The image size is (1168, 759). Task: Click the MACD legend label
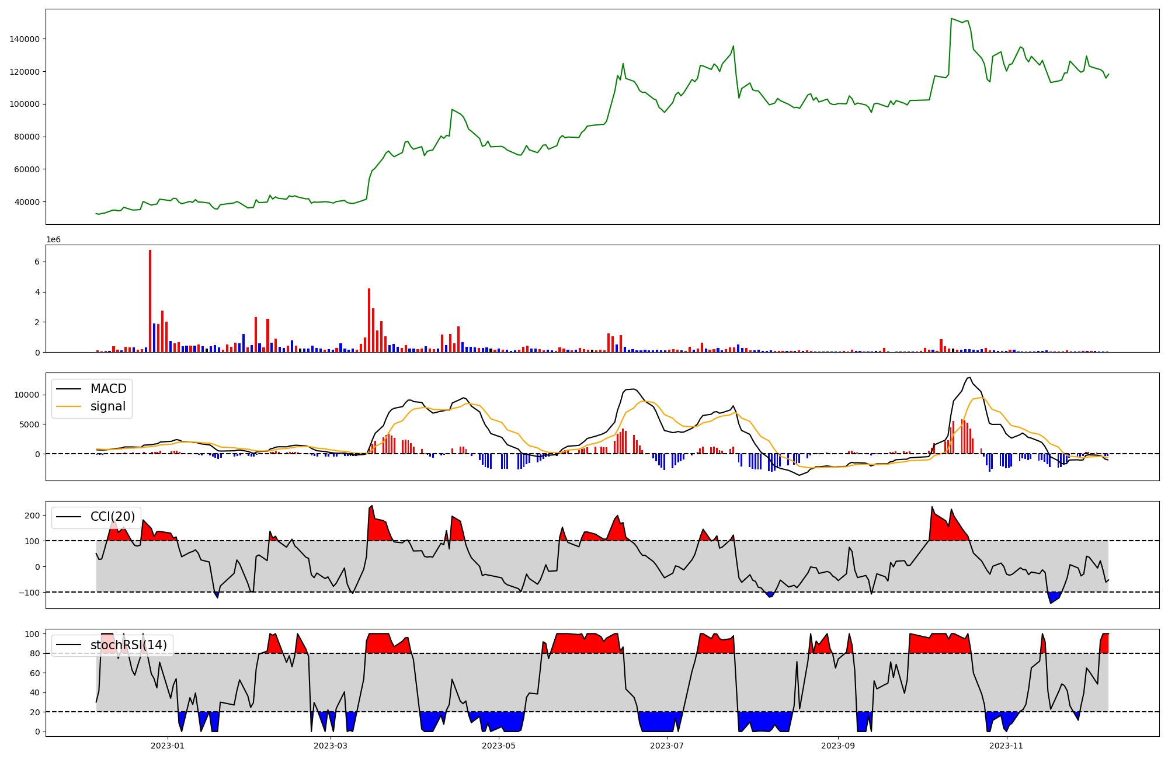(108, 389)
